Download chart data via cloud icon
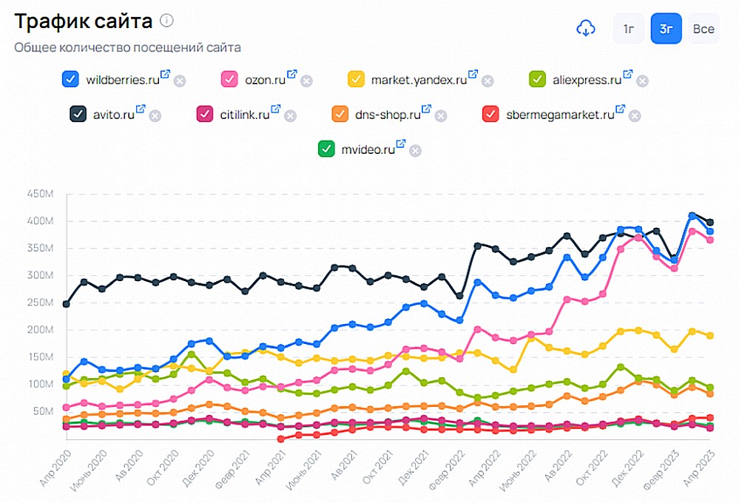 point(586,29)
